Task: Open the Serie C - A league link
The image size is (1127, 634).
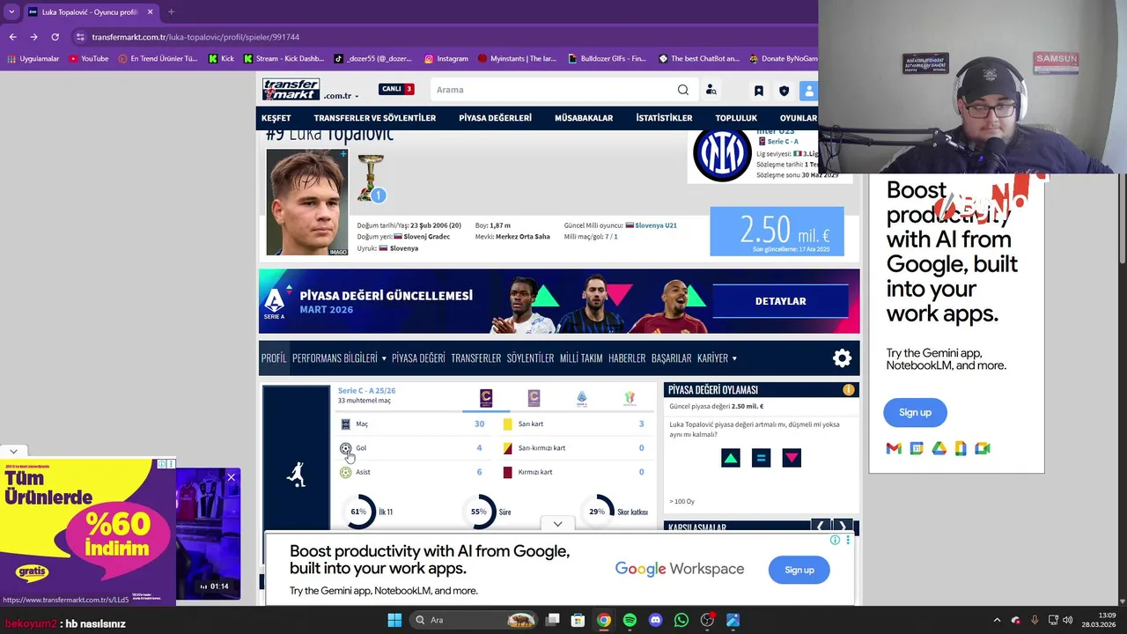Action: [x=783, y=142]
